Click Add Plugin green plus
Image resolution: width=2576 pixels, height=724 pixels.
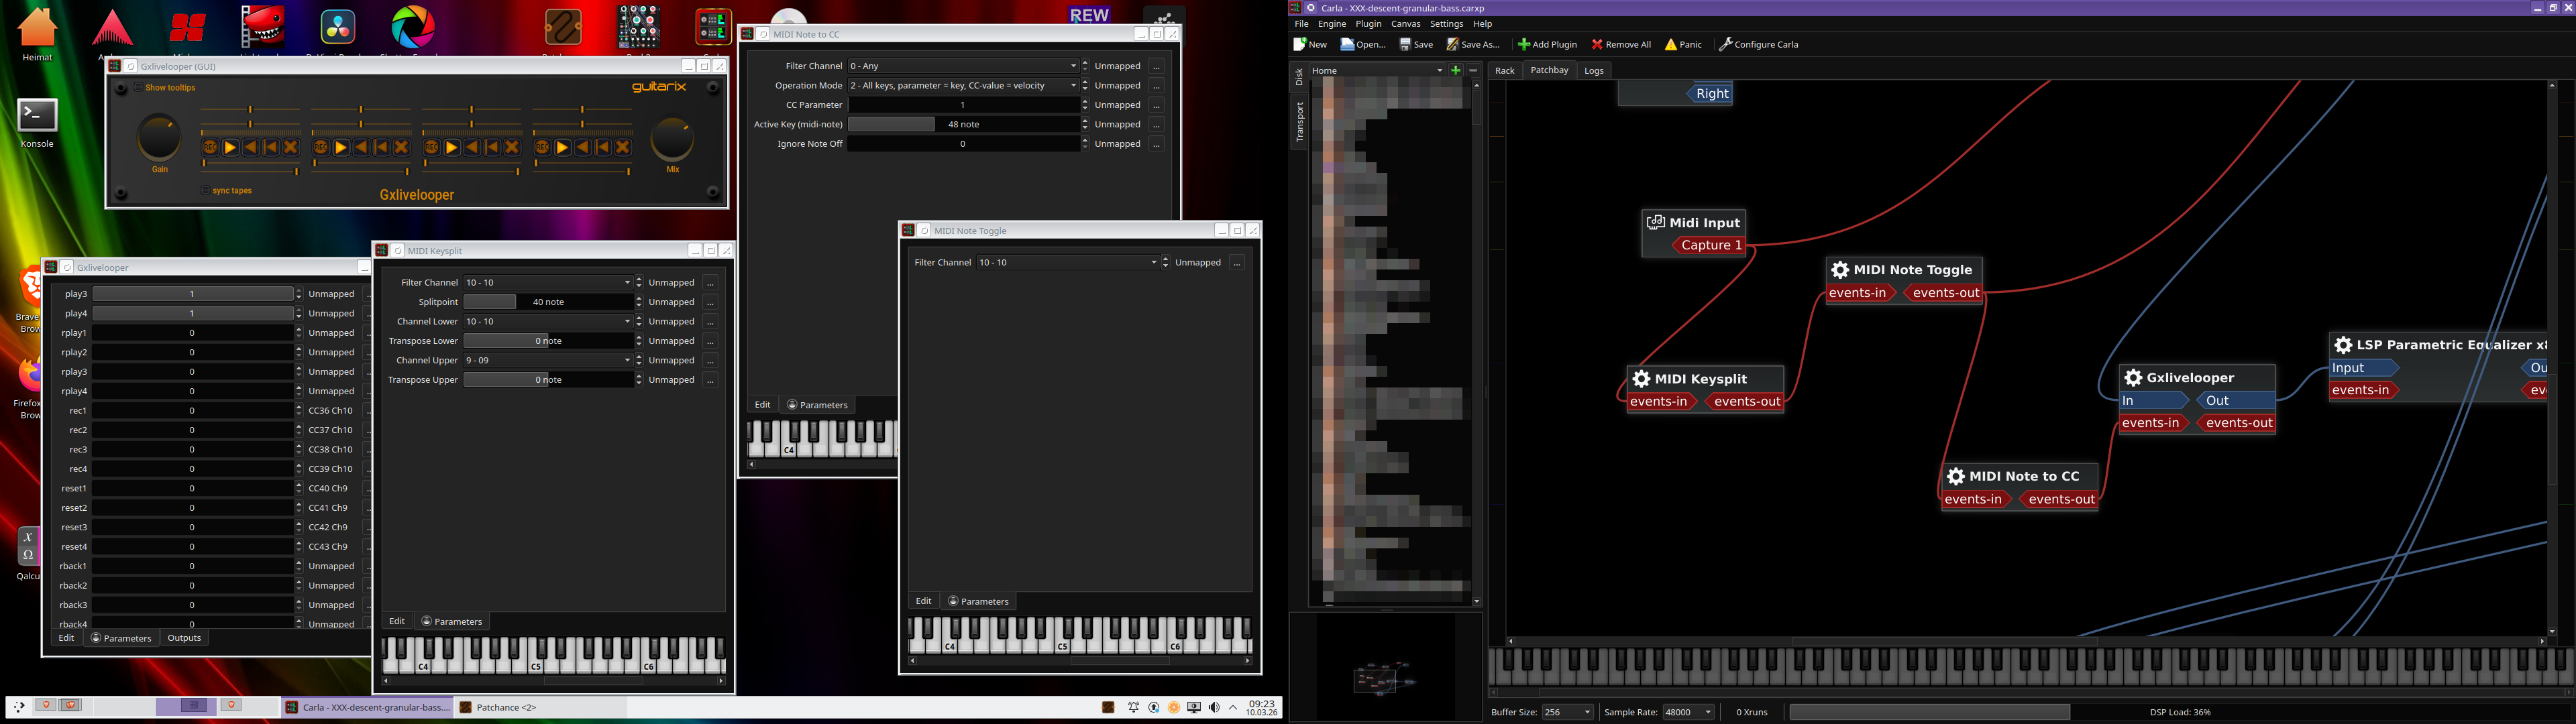pyautogui.click(x=1523, y=45)
